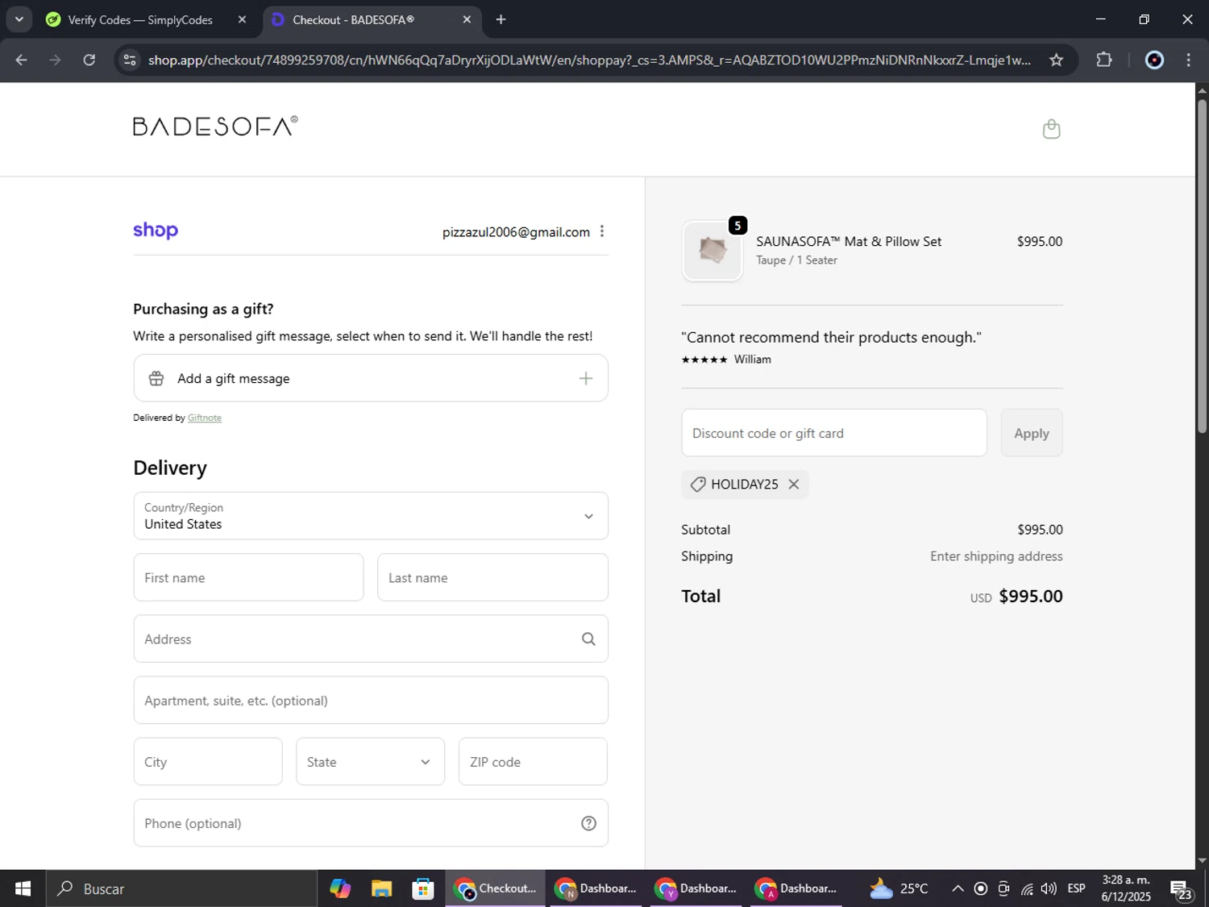
Task: Click into the Address field
Action: point(371,639)
